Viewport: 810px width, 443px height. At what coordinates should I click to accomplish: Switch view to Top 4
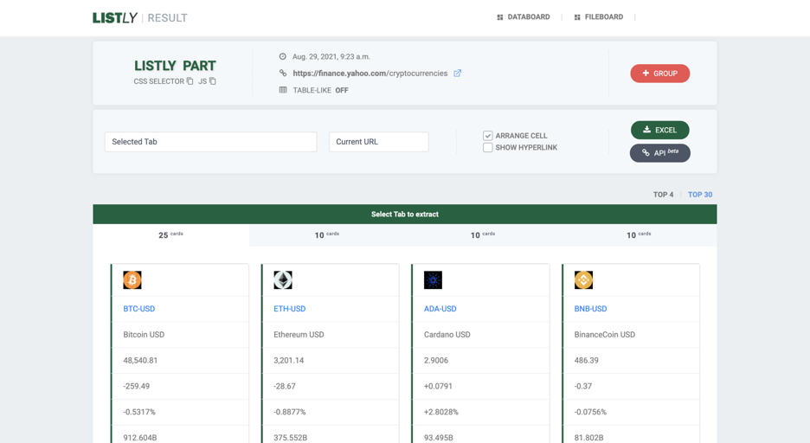pyautogui.click(x=663, y=195)
